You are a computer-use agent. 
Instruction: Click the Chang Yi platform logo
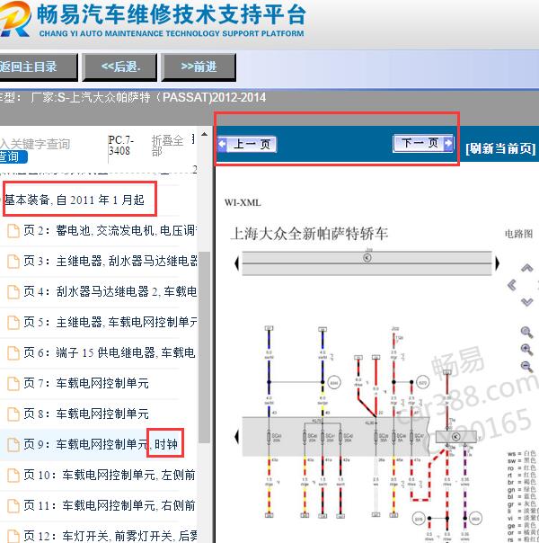pos(15,19)
